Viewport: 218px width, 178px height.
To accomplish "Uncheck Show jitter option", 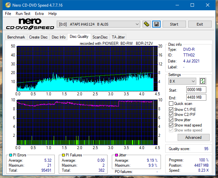I will (x=171, y=120).
